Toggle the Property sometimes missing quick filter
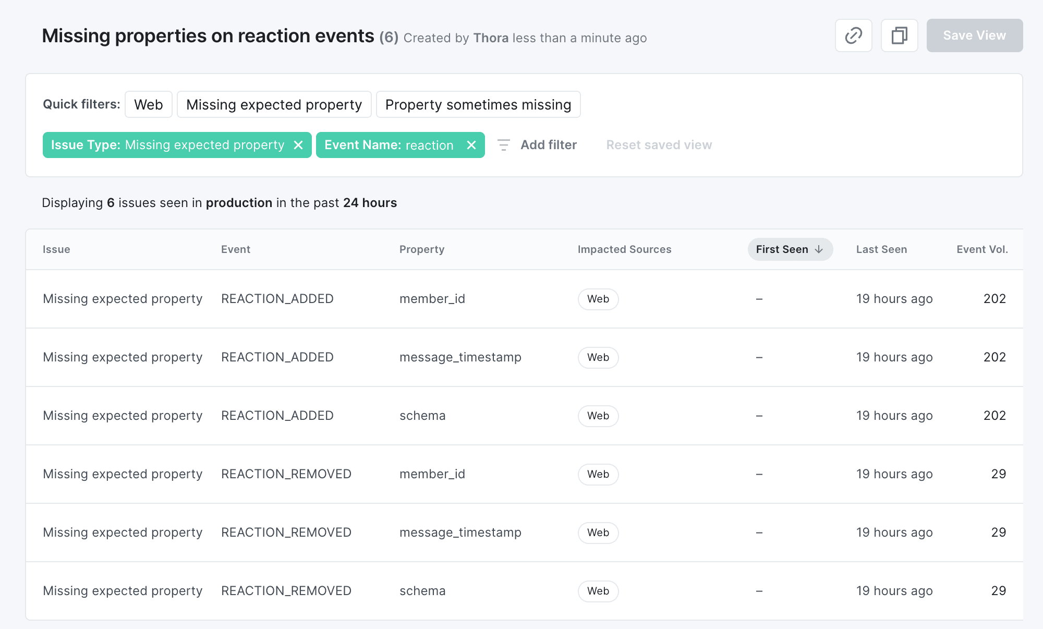This screenshot has height=629, width=1043. tap(478, 105)
